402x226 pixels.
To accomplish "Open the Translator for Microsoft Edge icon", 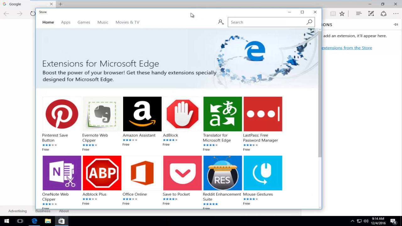I will point(222,114).
